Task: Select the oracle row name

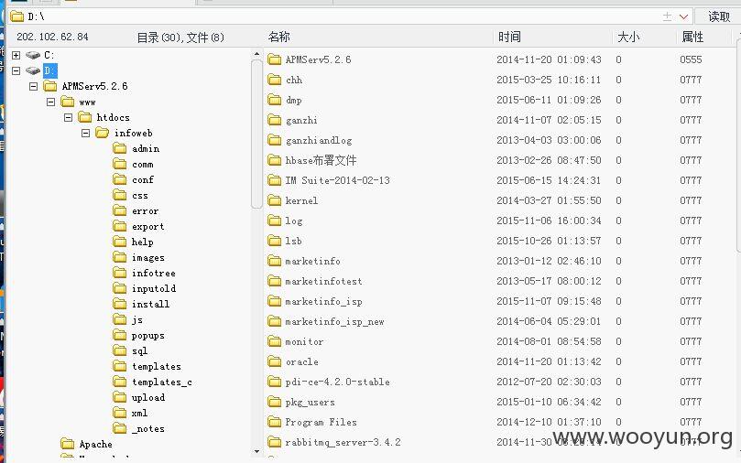Action: (301, 362)
